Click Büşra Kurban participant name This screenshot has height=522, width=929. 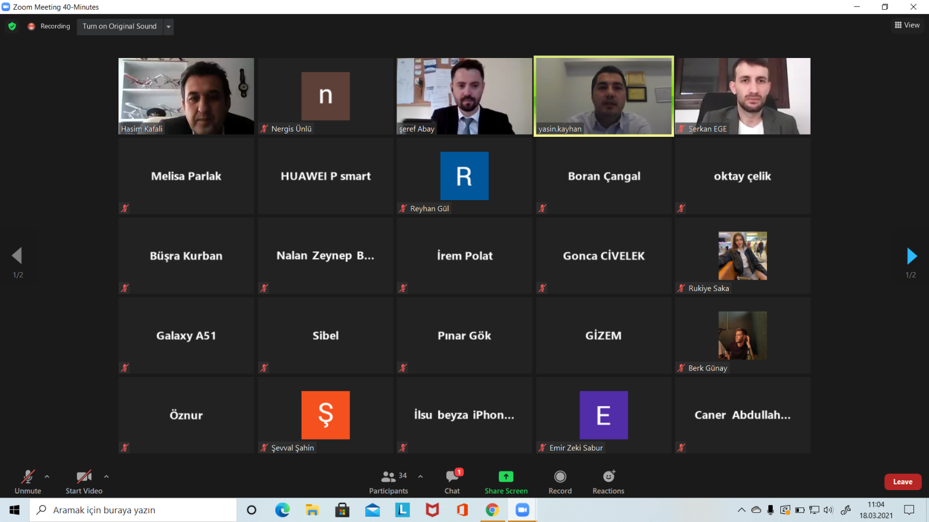tap(186, 256)
